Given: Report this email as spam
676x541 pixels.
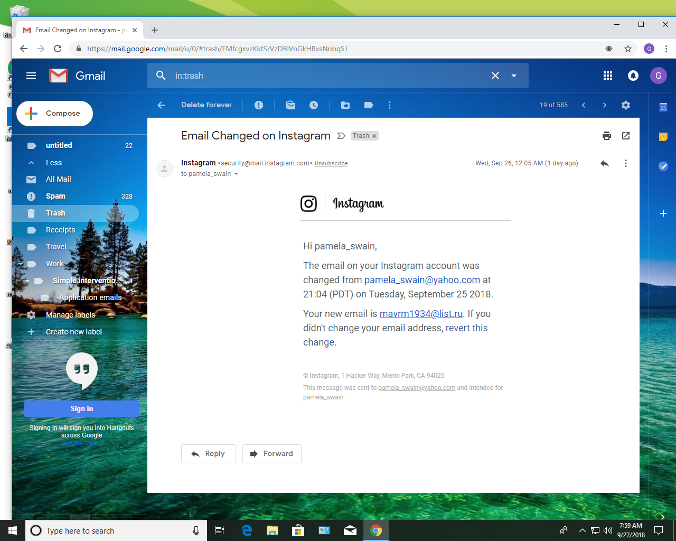Looking at the screenshot, I should point(259,105).
